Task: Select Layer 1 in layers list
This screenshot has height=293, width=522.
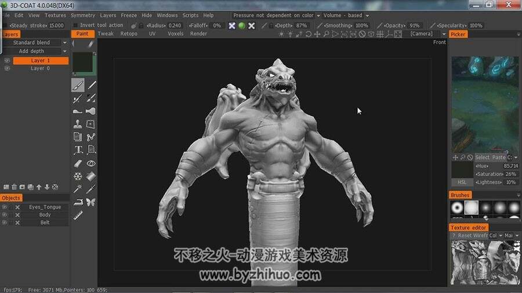Action: [x=41, y=60]
